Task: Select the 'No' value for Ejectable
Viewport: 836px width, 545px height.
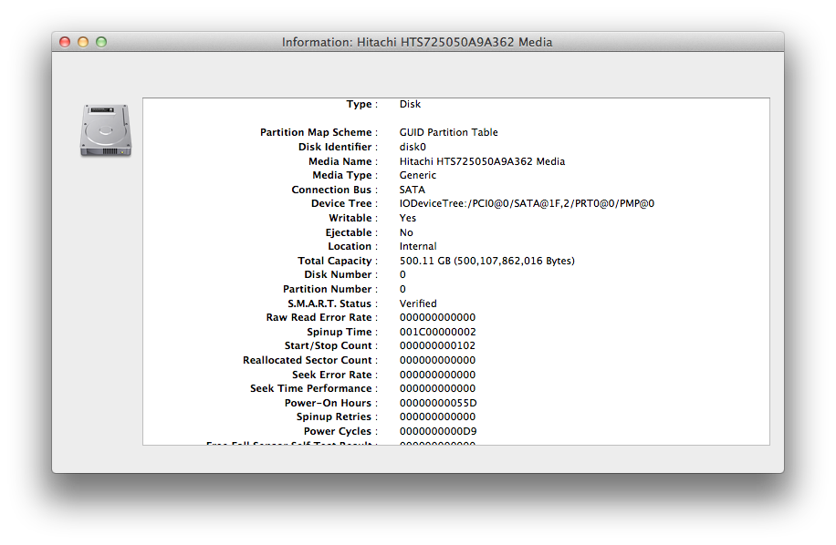Action: (x=406, y=232)
